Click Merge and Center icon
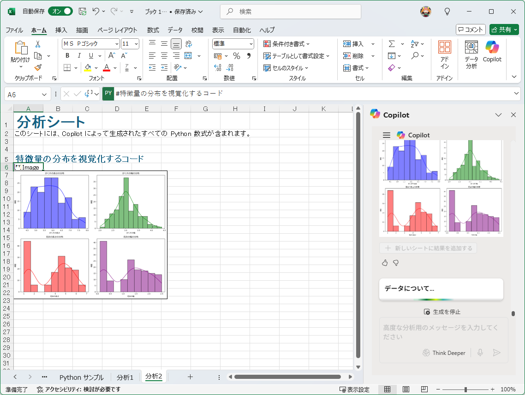 click(188, 55)
